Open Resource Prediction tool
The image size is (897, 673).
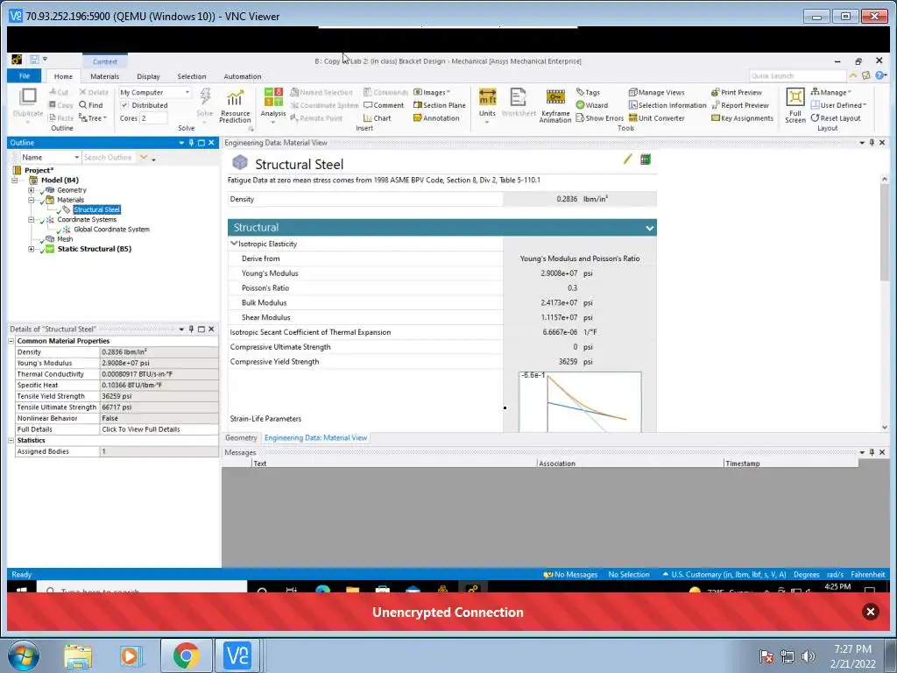[235, 106]
